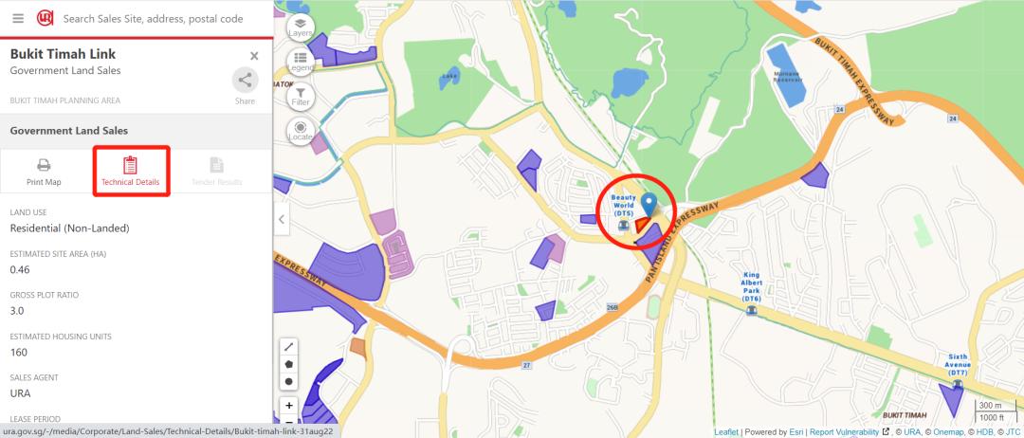Image resolution: width=1024 pixels, height=438 pixels.
Task: Select the line drawing tool
Action: click(288, 347)
